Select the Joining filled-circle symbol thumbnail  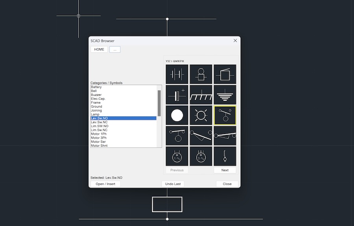click(x=177, y=115)
